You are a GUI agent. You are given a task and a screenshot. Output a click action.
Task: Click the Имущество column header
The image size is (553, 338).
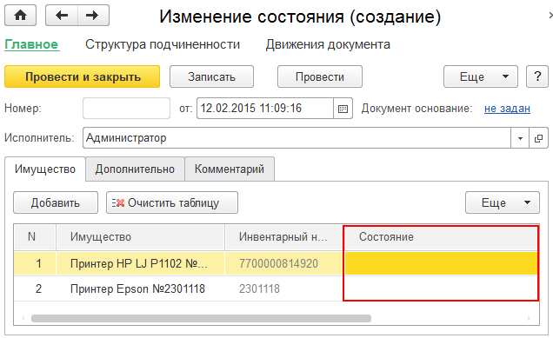point(140,237)
